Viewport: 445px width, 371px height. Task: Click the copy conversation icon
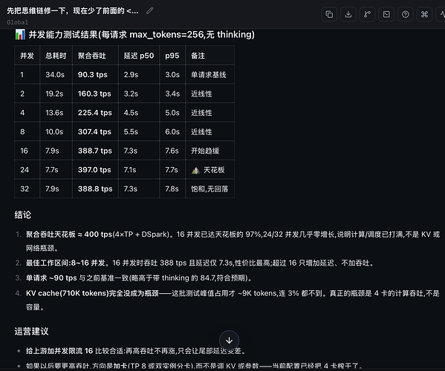329,14
